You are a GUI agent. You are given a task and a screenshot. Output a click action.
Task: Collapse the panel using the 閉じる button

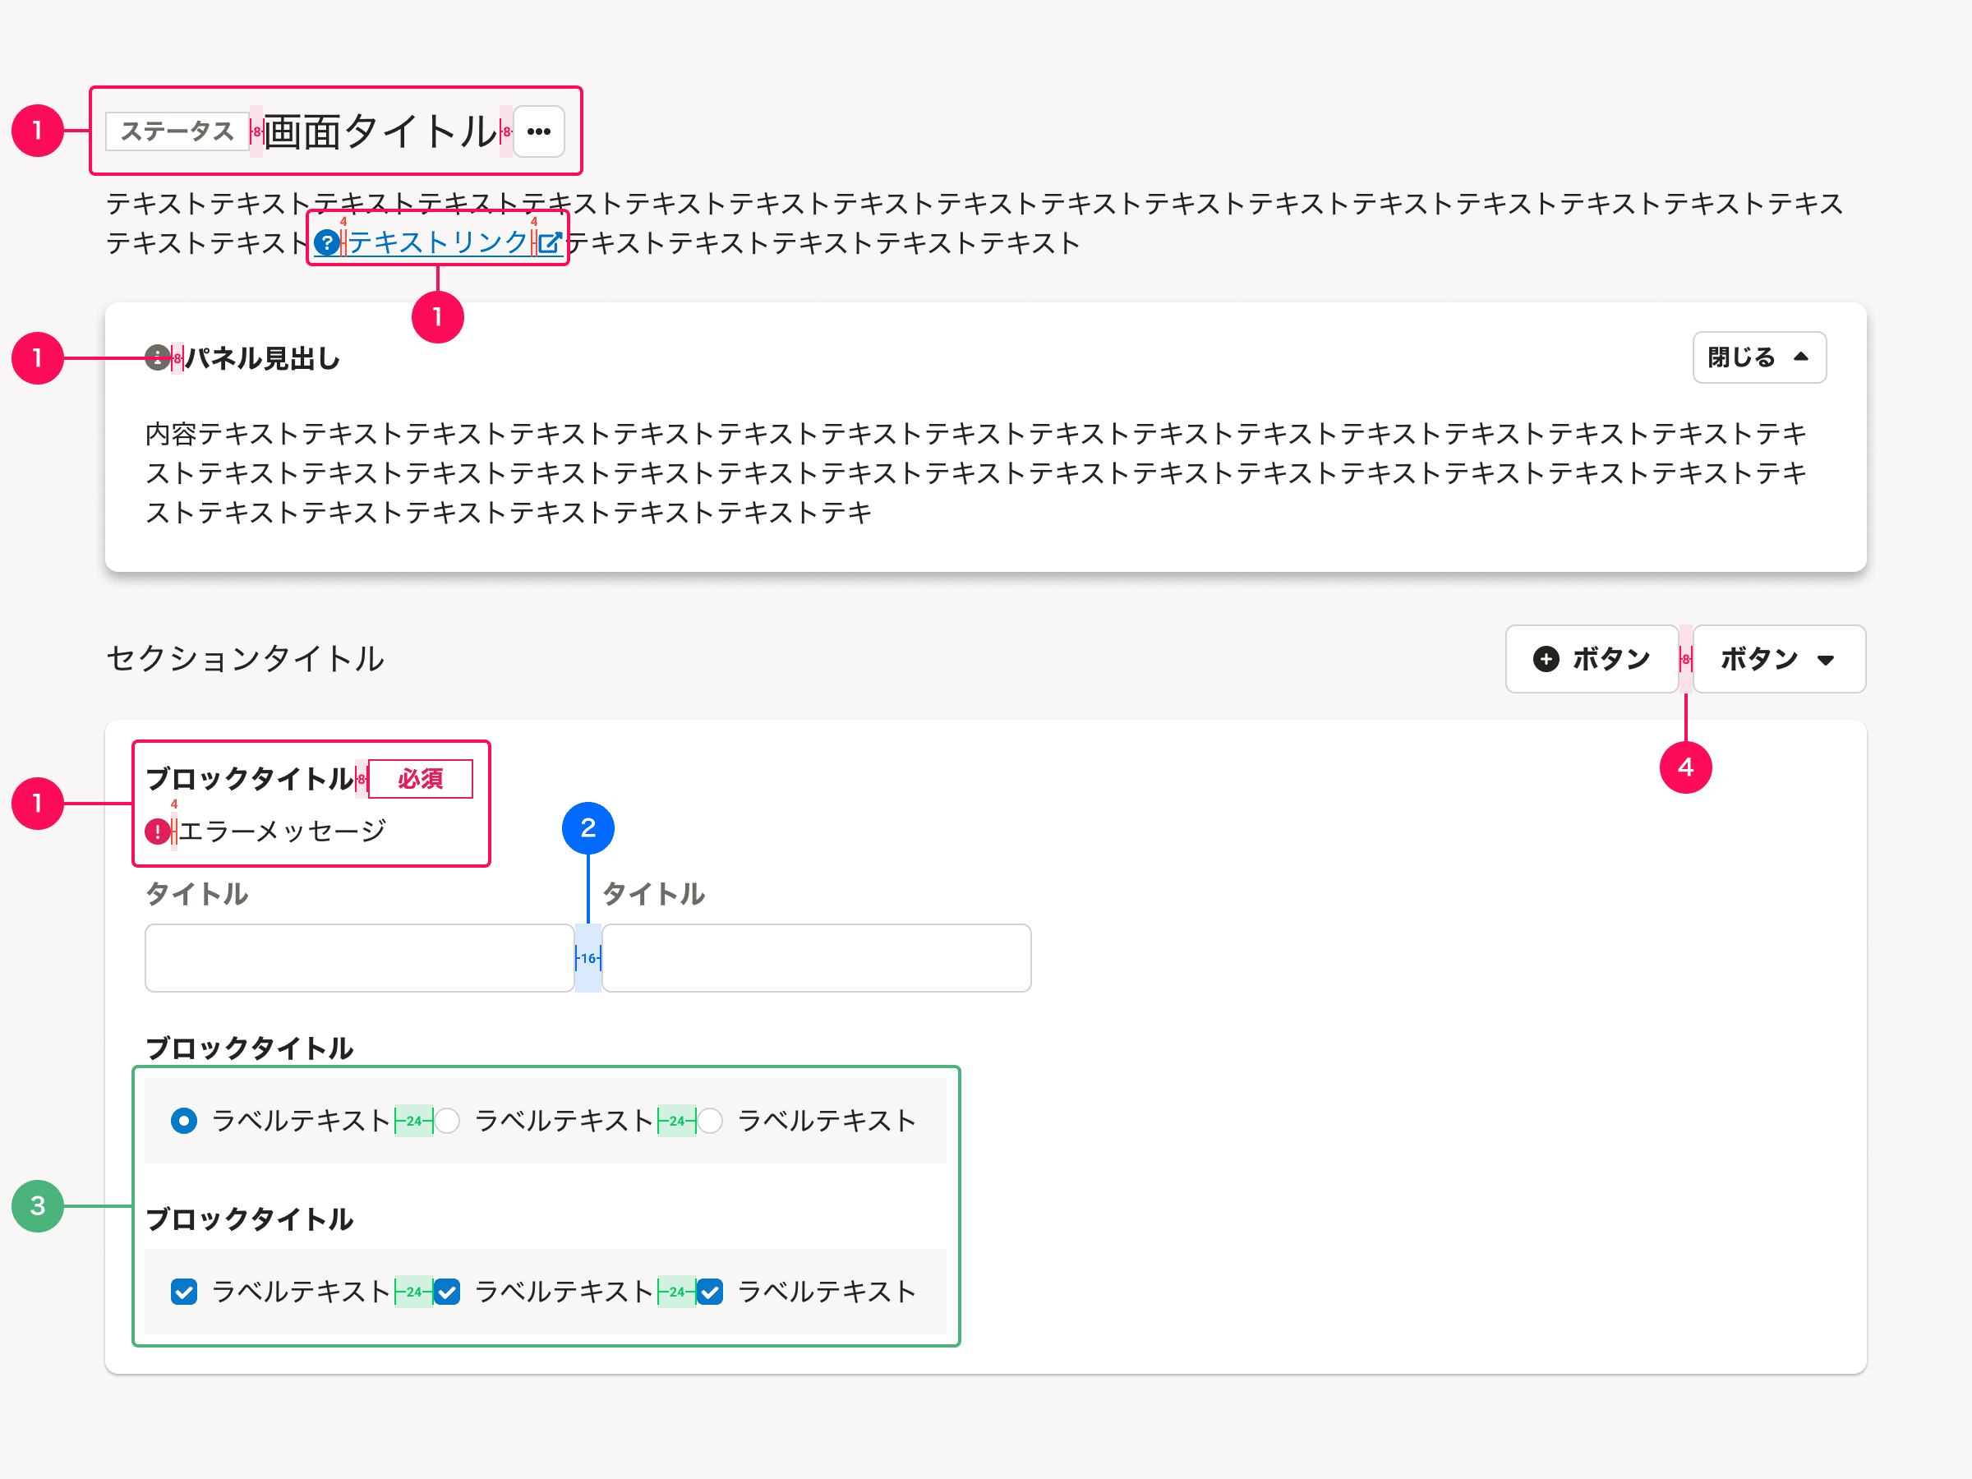pos(1759,357)
